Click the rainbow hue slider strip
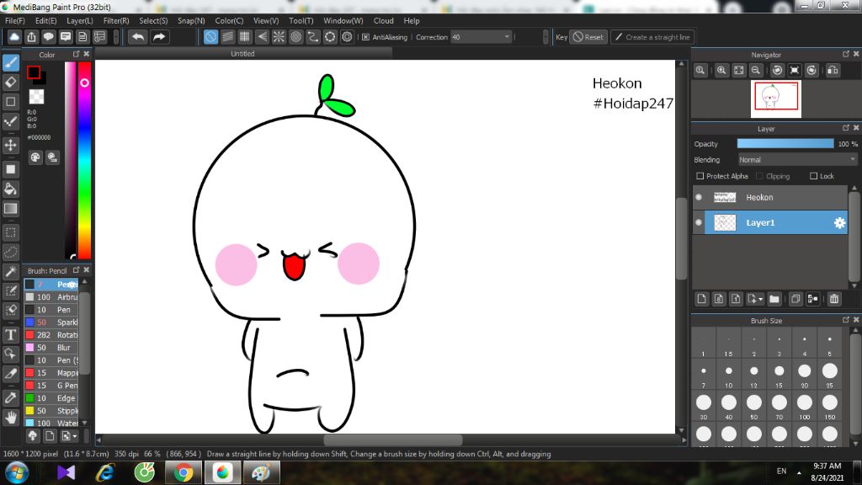862x485 pixels. click(x=84, y=160)
